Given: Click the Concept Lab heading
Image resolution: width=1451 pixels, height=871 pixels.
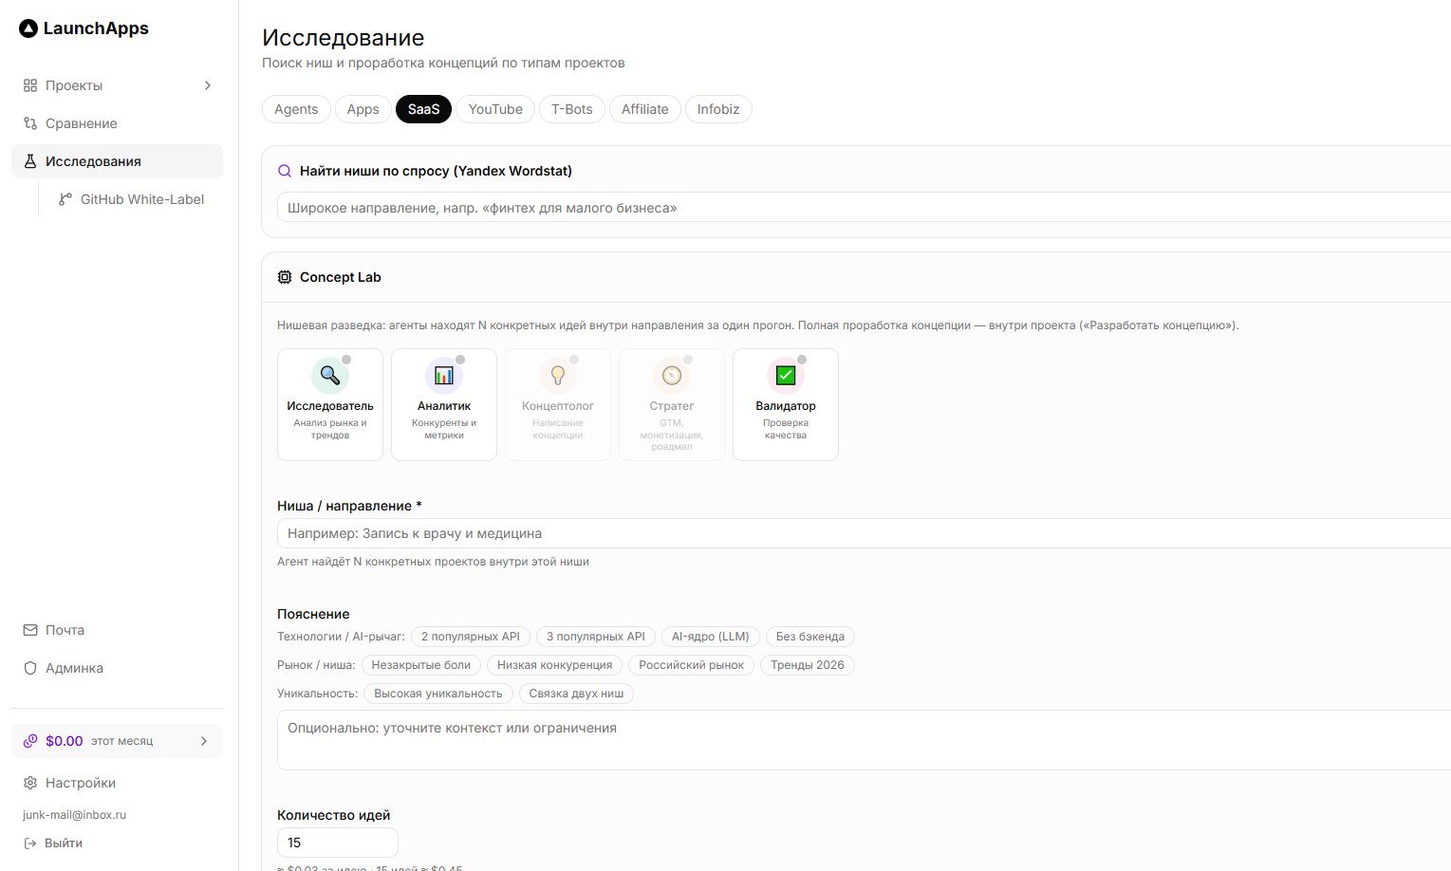Looking at the screenshot, I should (x=341, y=277).
